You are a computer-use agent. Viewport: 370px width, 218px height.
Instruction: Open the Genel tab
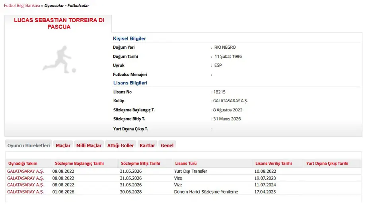[167, 145]
